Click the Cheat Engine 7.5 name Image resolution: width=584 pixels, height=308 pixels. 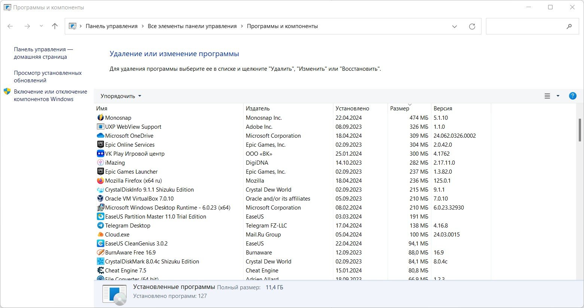click(x=126, y=270)
